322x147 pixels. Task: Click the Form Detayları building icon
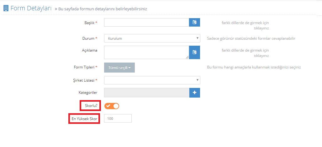6,8
